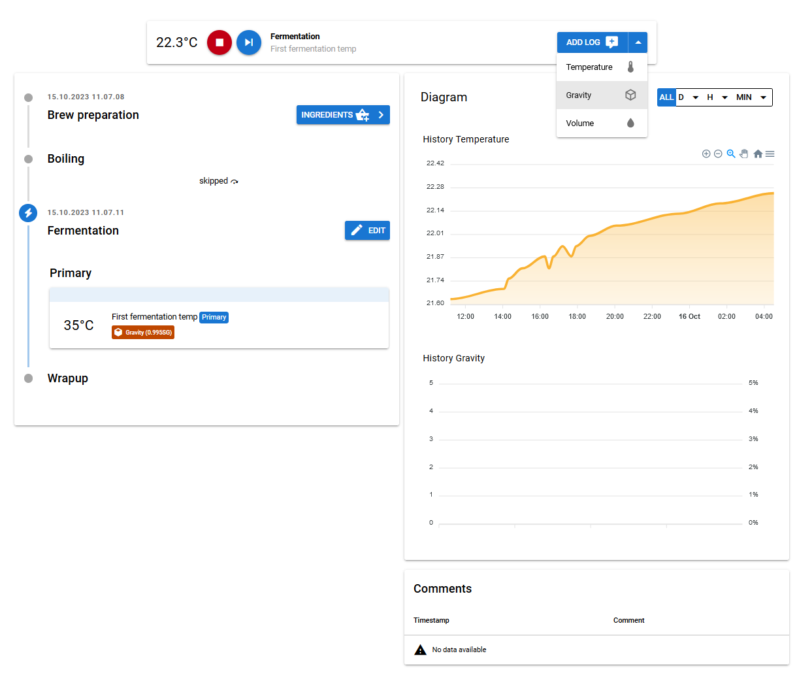The image size is (797, 675).
Task: Stop the running fermentation step
Action: click(220, 42)
